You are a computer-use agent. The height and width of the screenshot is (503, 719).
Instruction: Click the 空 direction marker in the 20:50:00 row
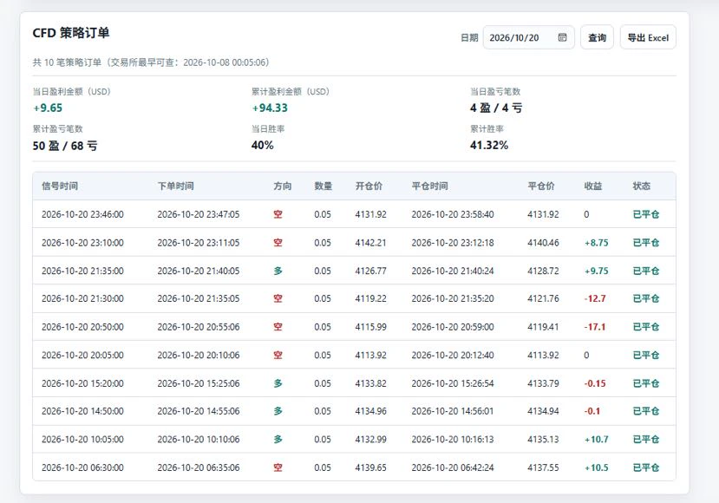pos(278,327)
